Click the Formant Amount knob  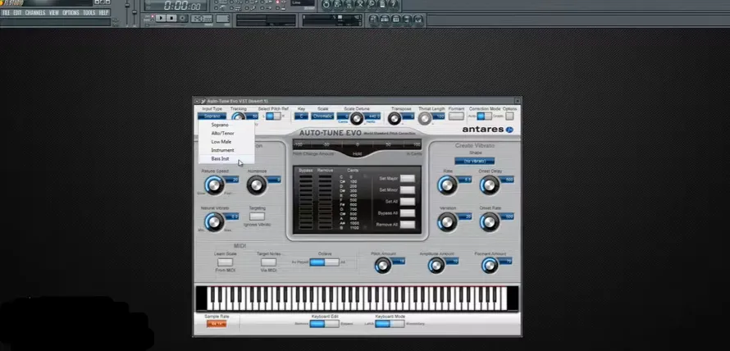pos(490,266)
